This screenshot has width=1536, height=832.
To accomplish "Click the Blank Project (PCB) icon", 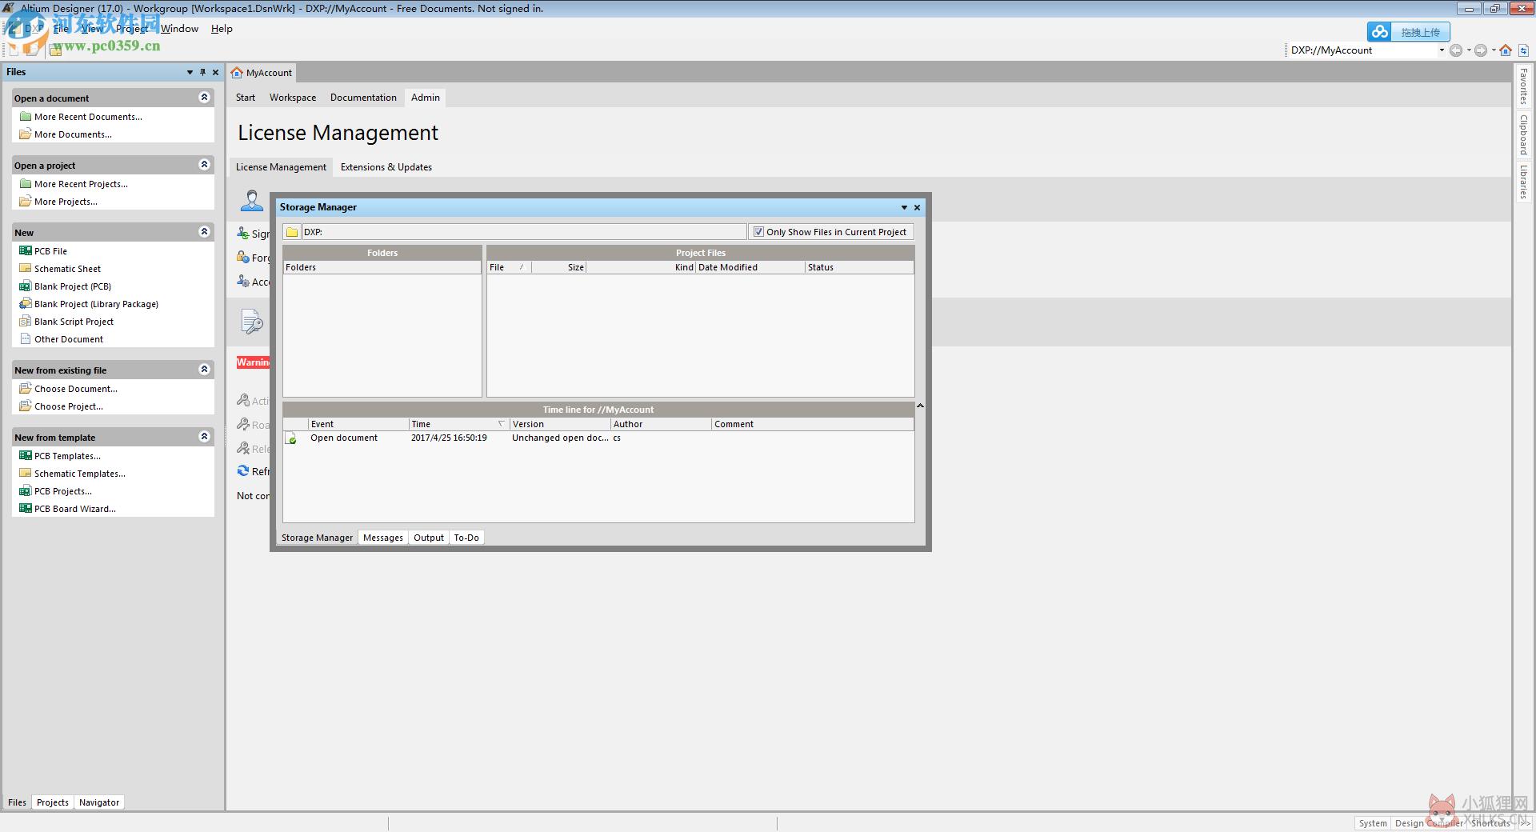I will tap(26, 286).
